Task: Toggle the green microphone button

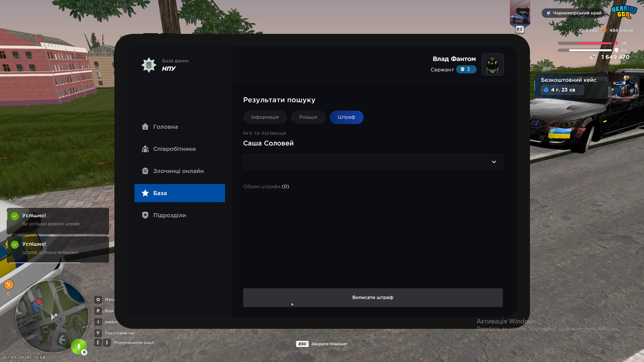Action: [x=78, y=346]
